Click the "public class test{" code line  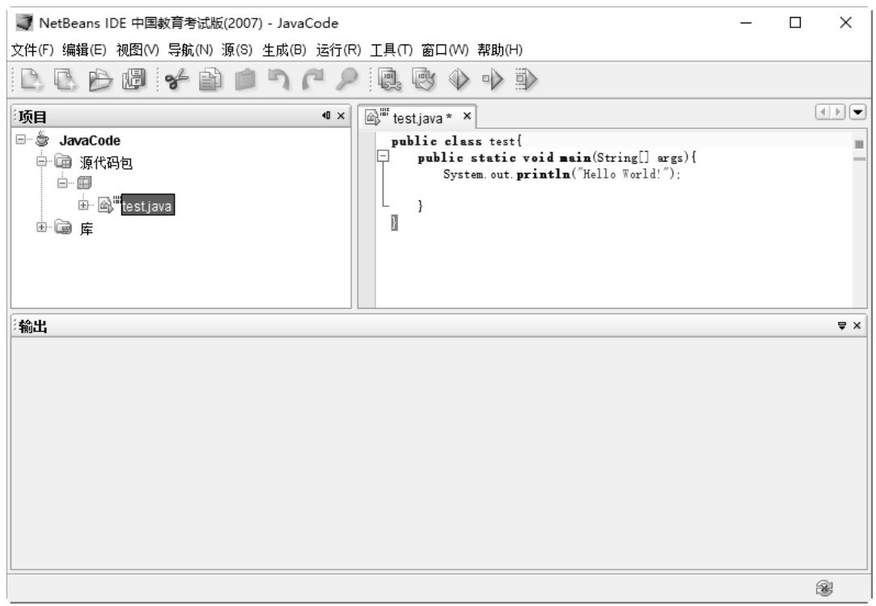(456, 141)
